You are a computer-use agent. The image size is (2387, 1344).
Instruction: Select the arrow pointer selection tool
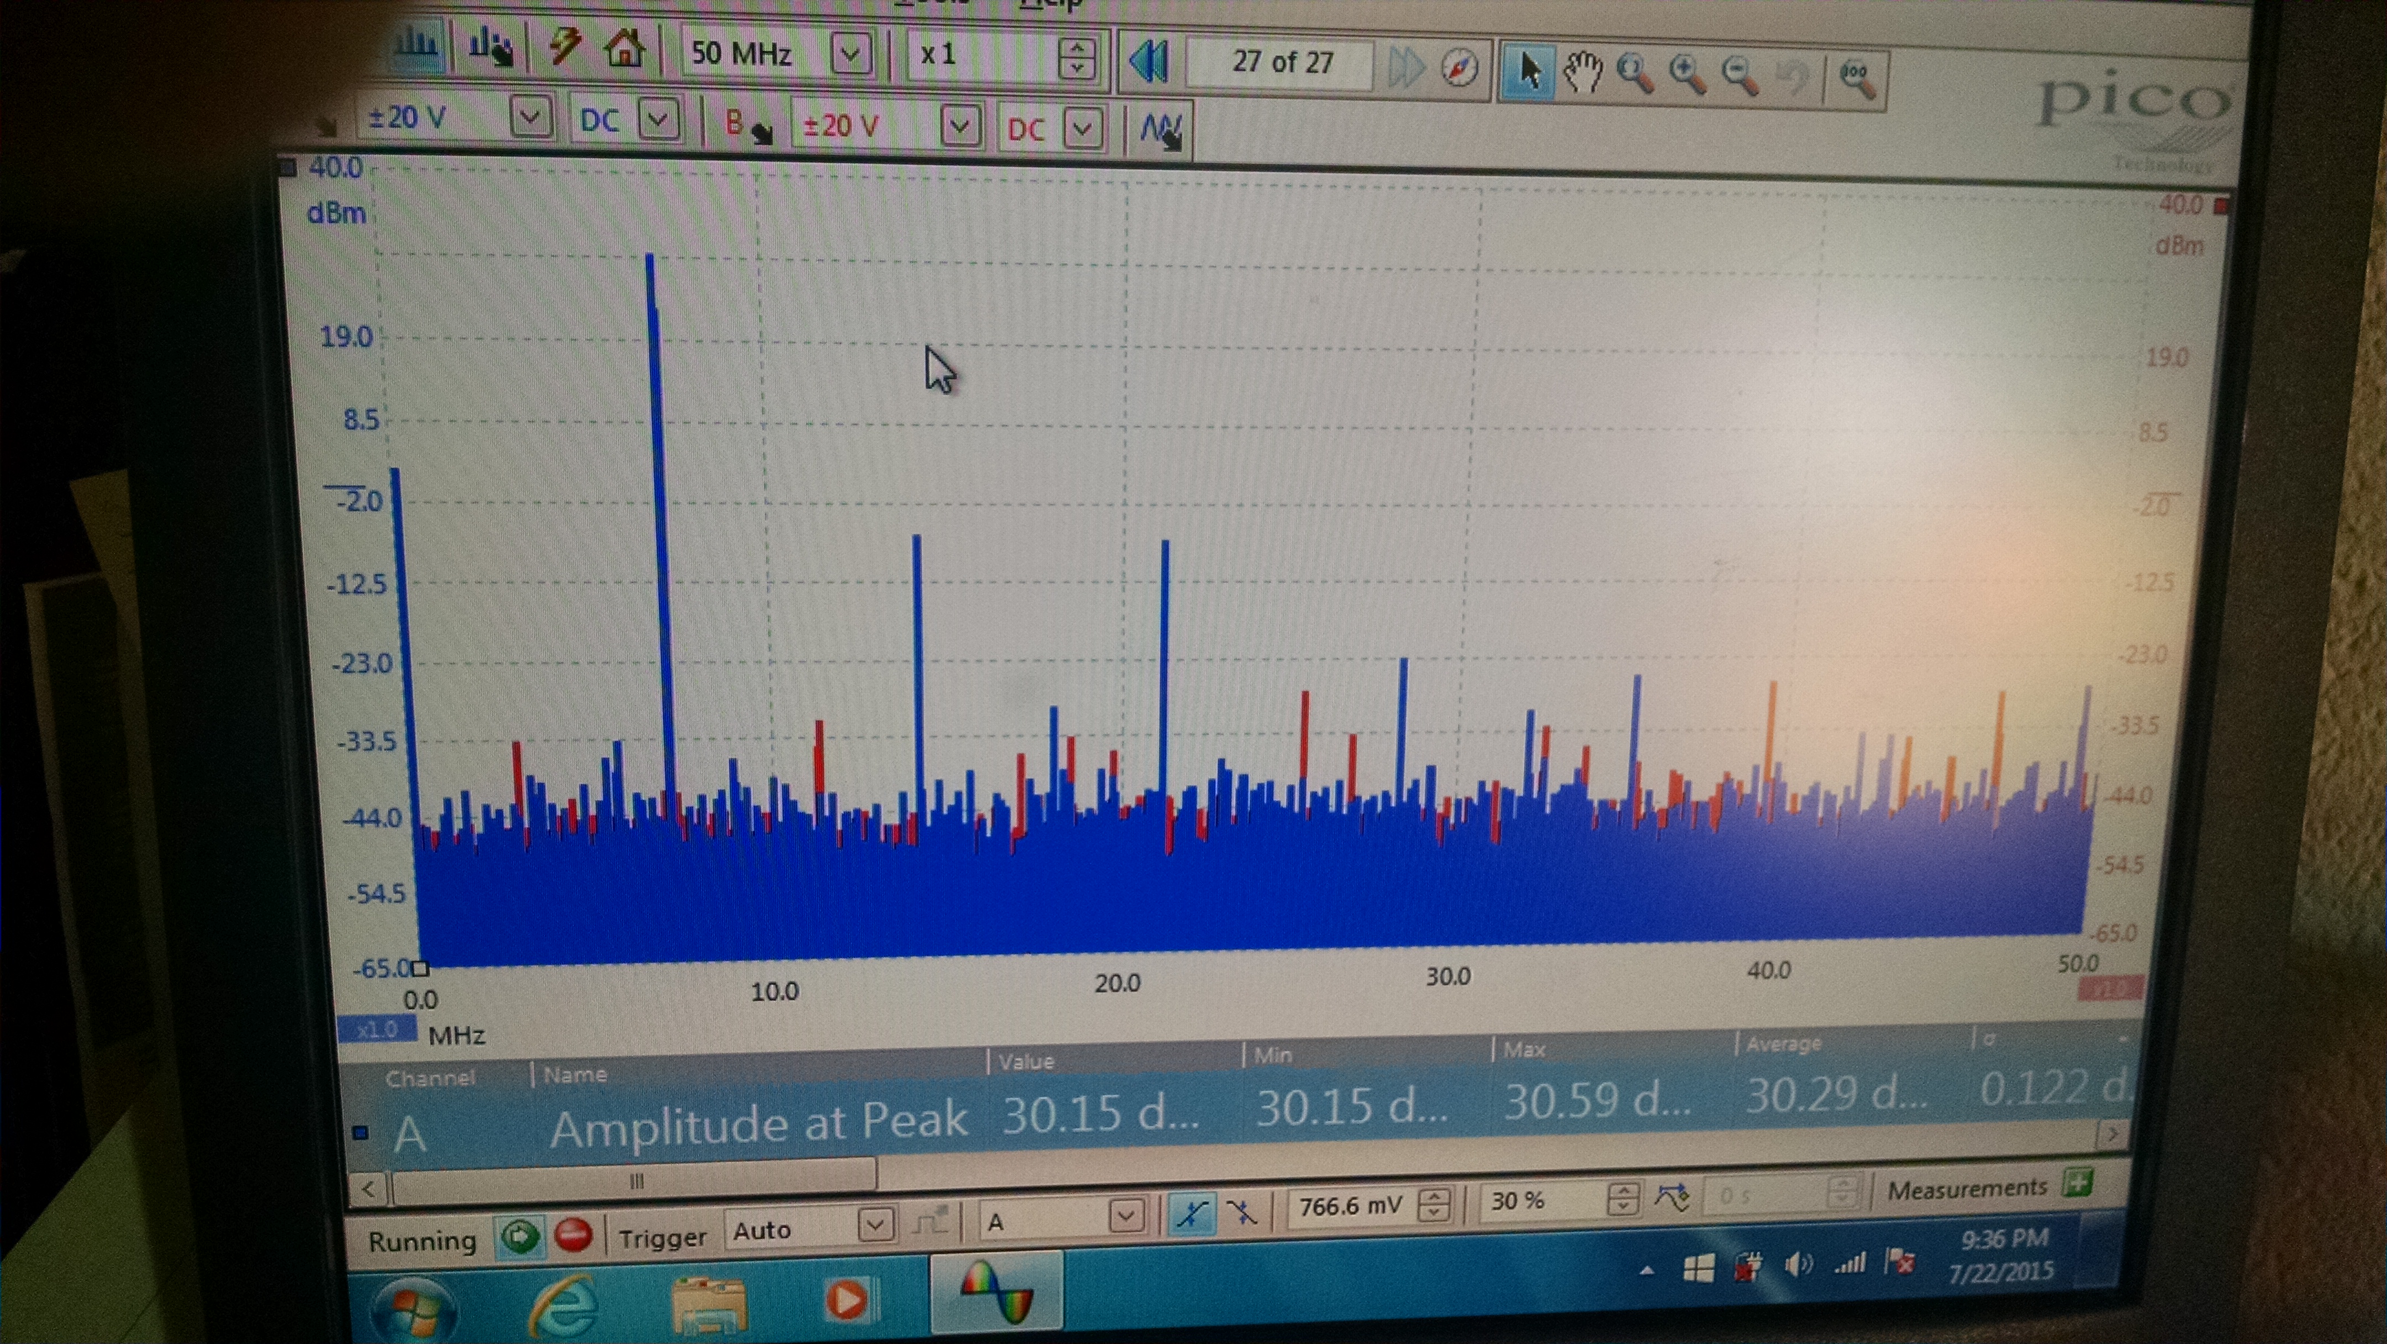1530,70
